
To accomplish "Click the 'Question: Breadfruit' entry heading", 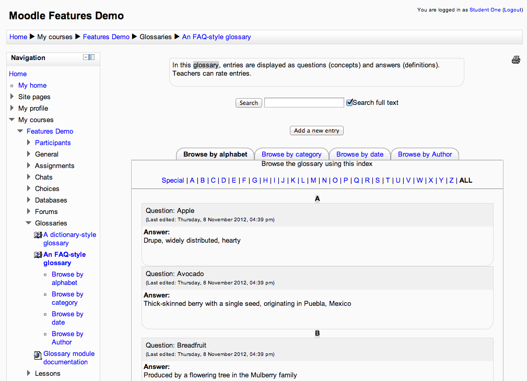I will pos(176,346).
